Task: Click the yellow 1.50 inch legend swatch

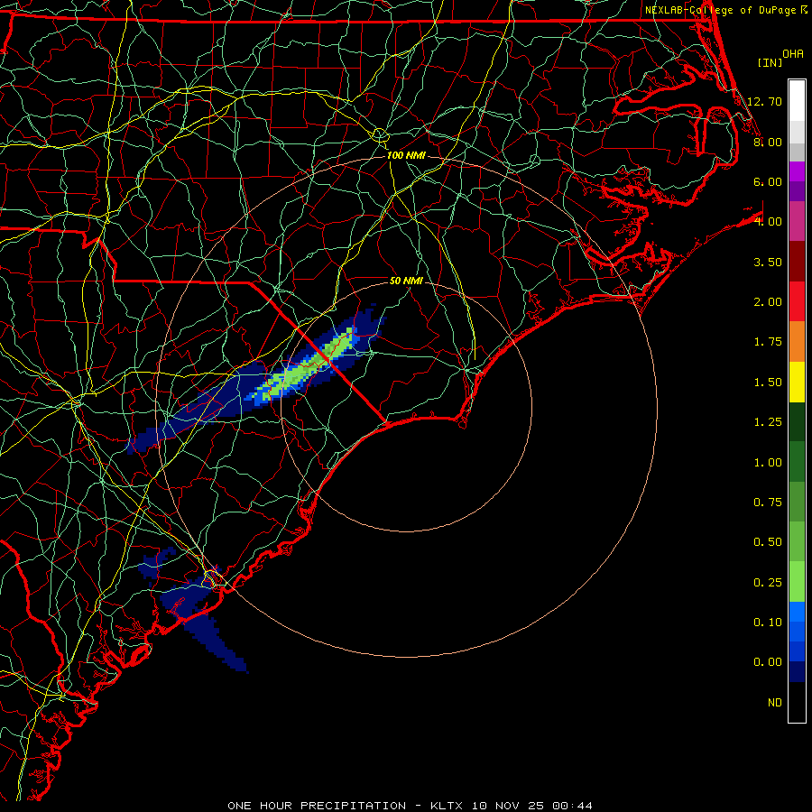Action: coord(797,382)
